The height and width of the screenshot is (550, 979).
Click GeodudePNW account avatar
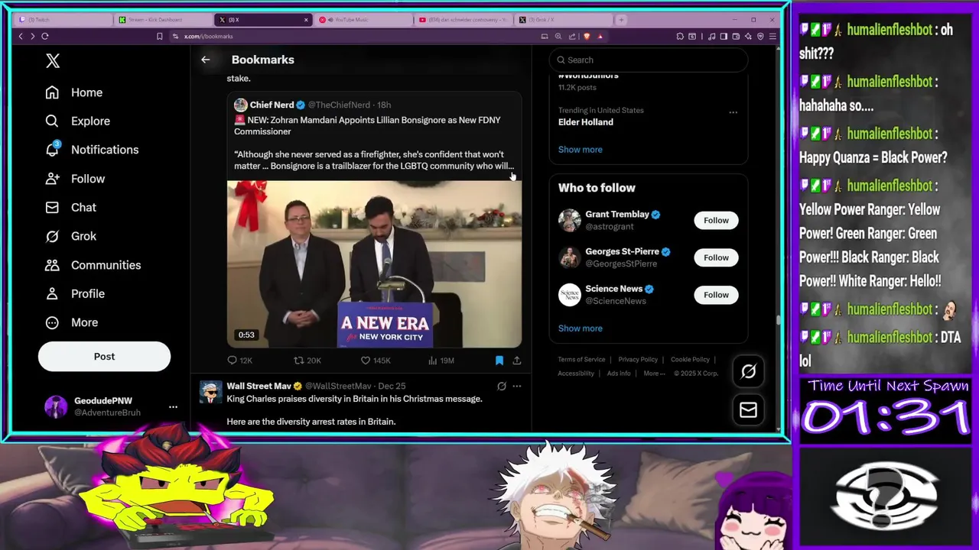(56, 406)
